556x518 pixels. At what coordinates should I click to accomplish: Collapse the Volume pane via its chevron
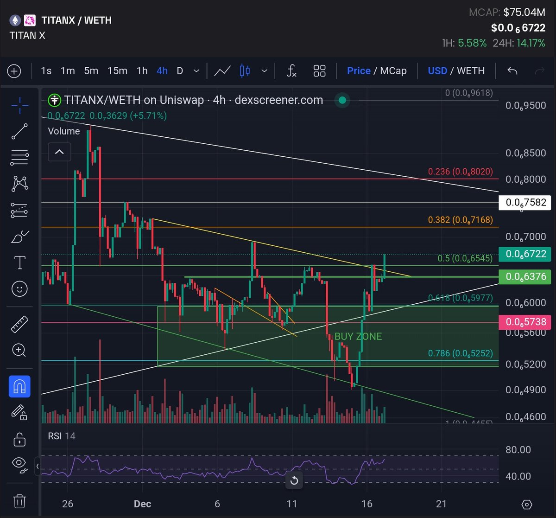tap(59, 152)
